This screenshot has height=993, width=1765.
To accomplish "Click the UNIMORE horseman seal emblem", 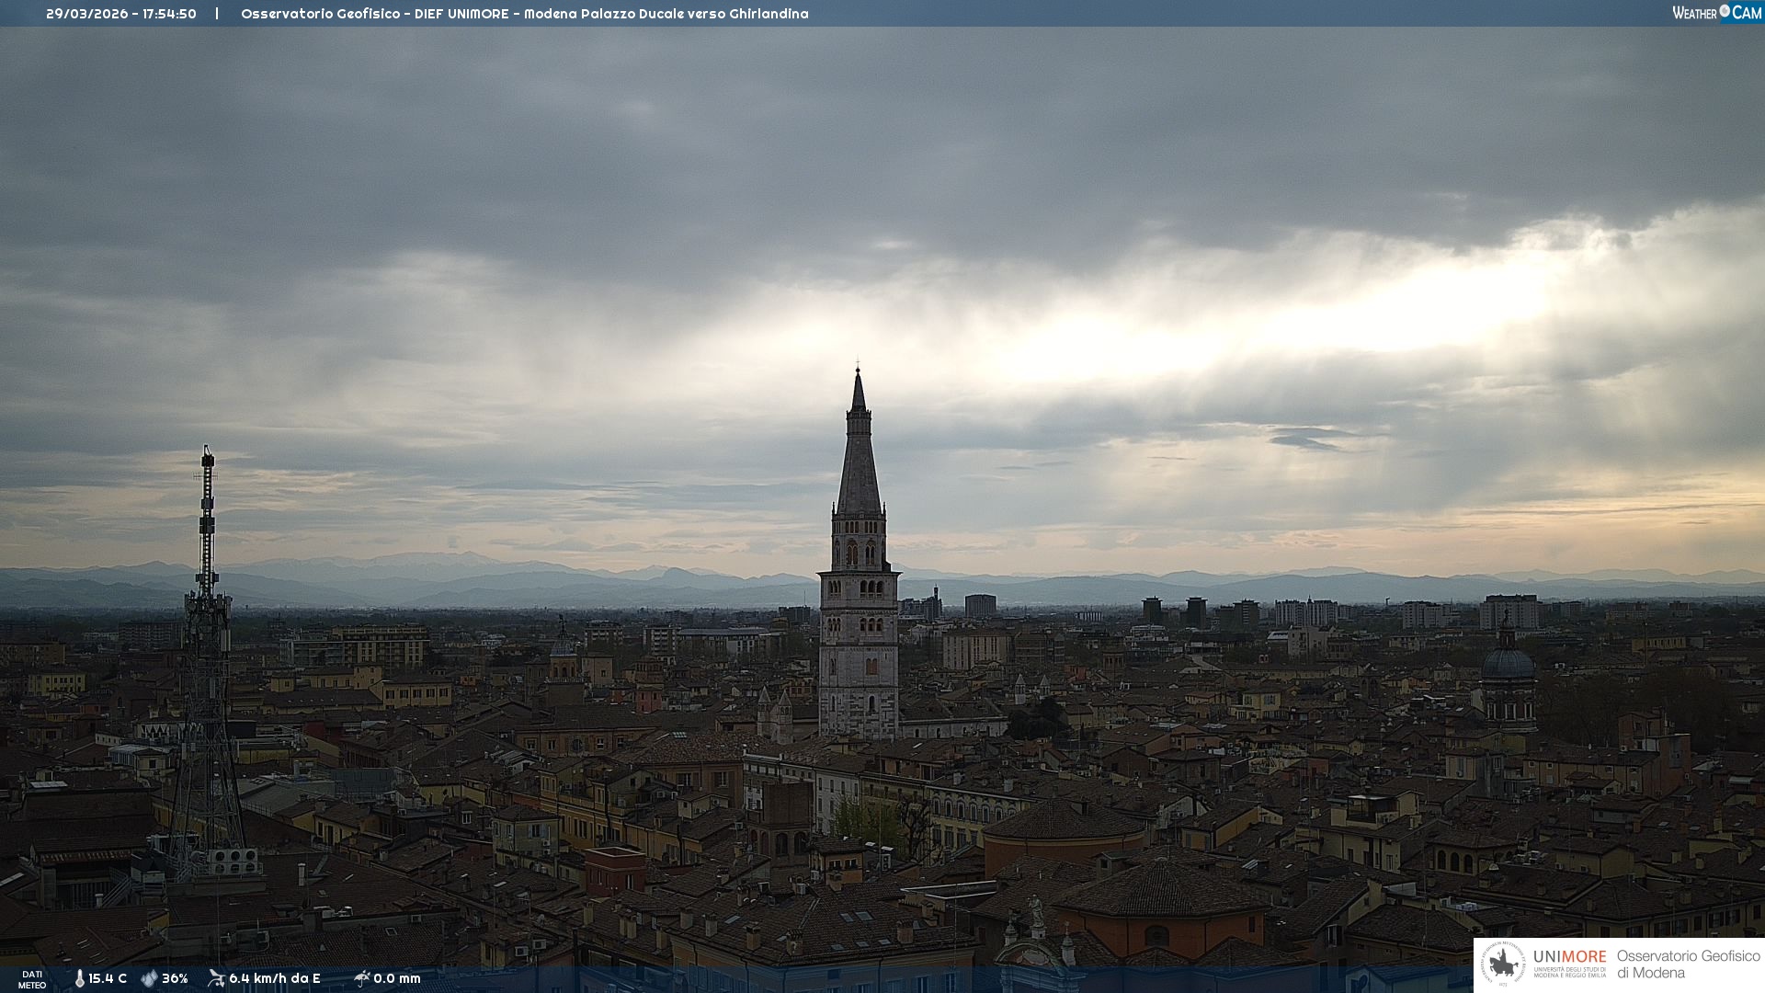I will coord(1503,964).
